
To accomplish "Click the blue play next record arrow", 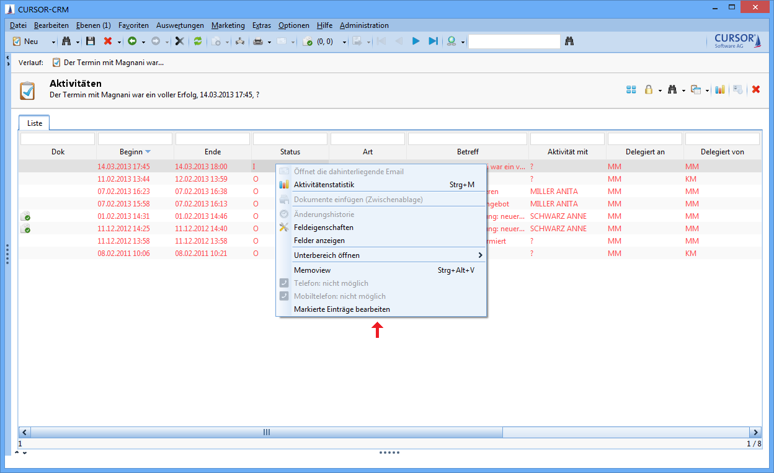I will coord(416,41).
